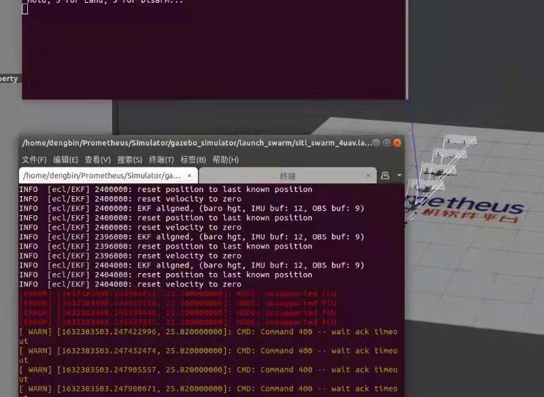This screenshot has width=544, height=397.
Task: Open the 文件(F) menu in terminal
Action: tap(34, 160)
